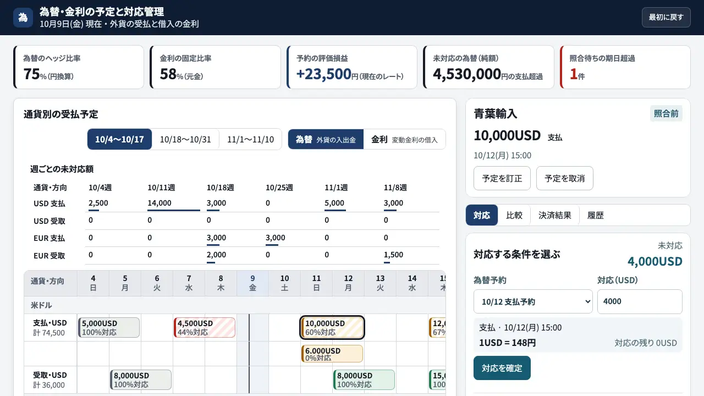This screenshot has height=396, width=704.
Task: Click the 9 金 day column header
Action: [x=252, y=283]
